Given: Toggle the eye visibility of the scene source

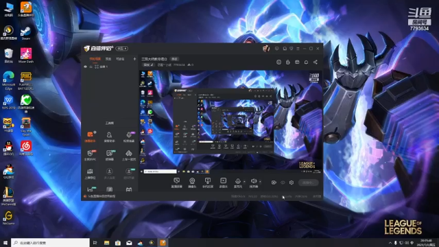Looking at the screenshot, I should point(85,67).
